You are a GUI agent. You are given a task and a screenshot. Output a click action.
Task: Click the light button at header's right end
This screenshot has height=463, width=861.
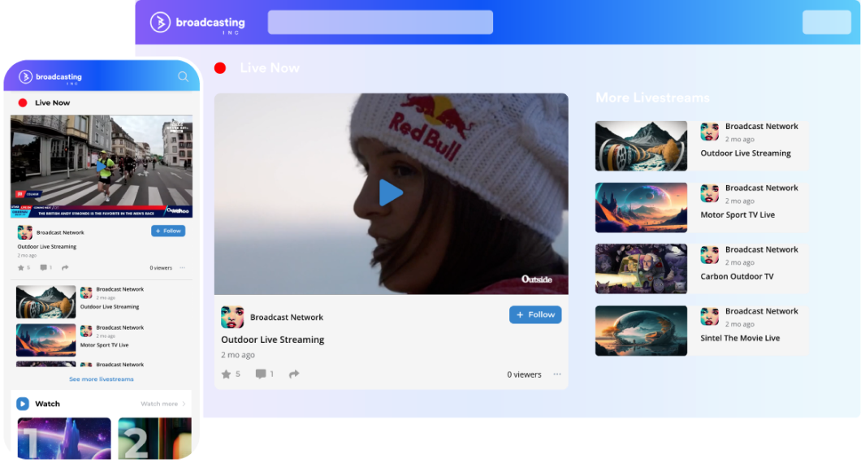coord(826,22)
